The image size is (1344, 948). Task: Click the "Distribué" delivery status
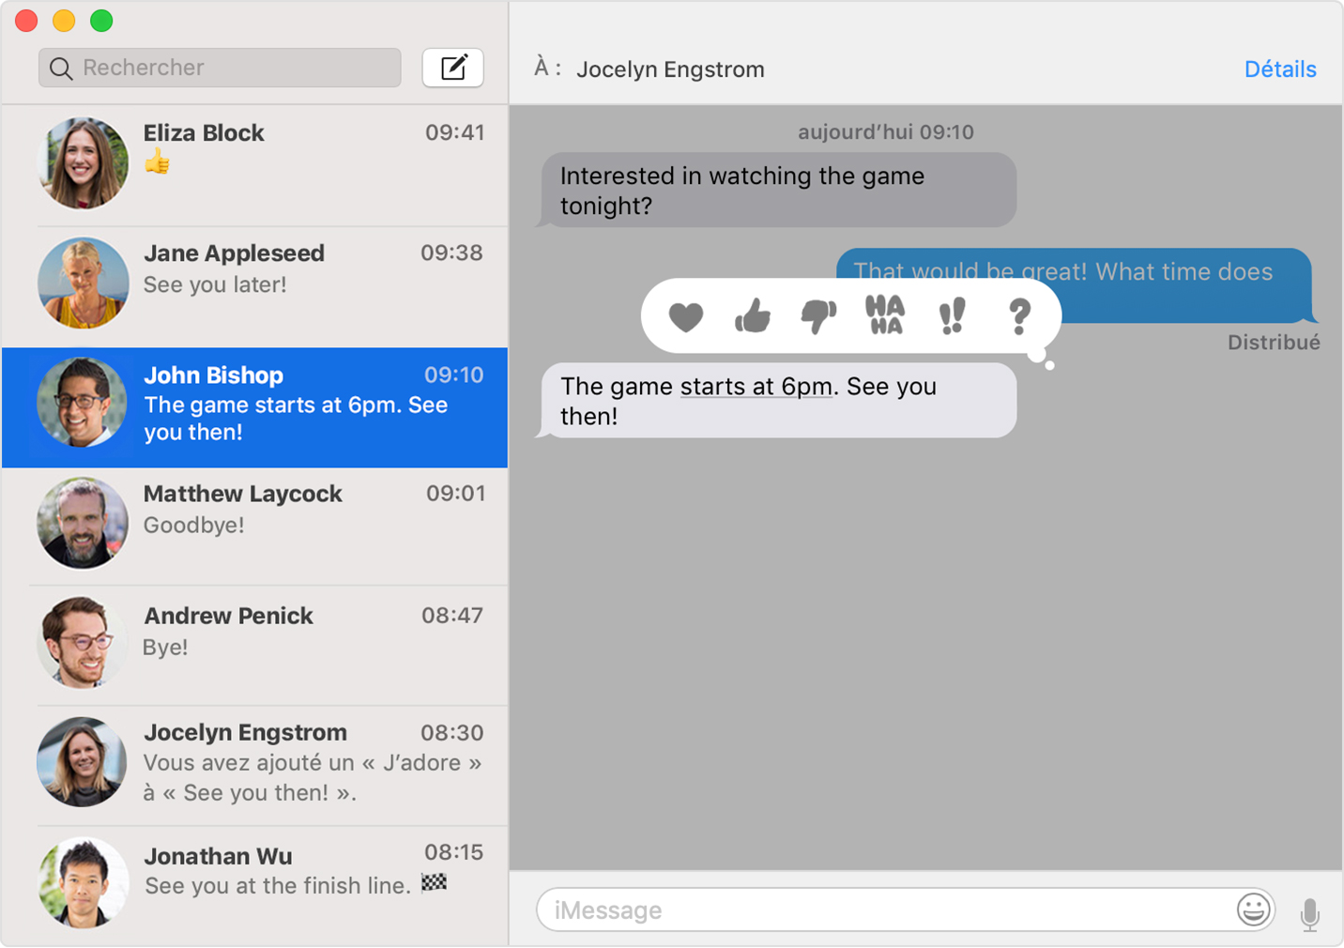1274,343
